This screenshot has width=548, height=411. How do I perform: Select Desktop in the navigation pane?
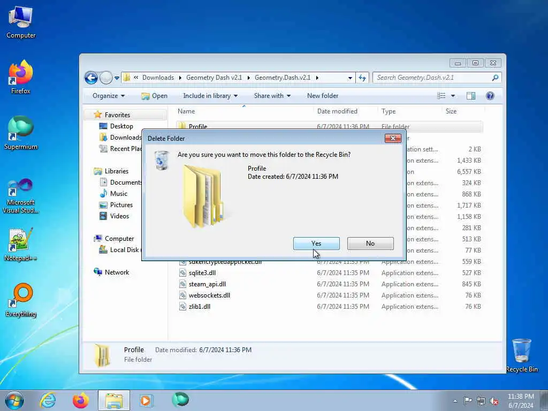click(121, 126)
